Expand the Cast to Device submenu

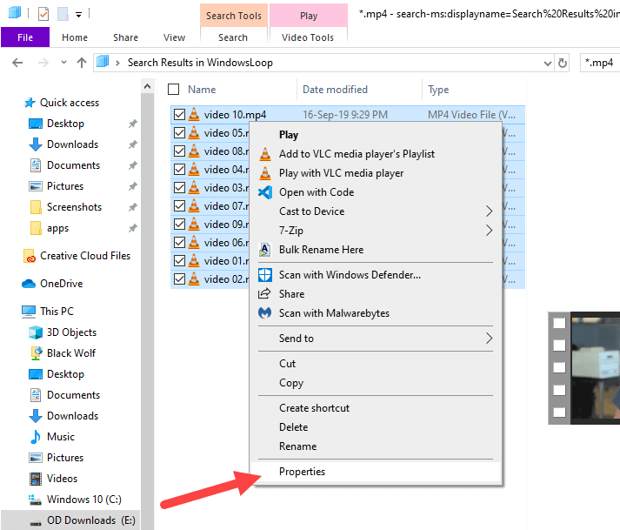coord(376,211)
